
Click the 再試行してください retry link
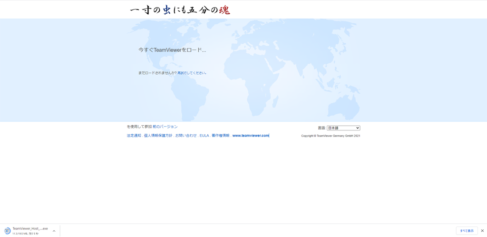click(x=191, y=73)
